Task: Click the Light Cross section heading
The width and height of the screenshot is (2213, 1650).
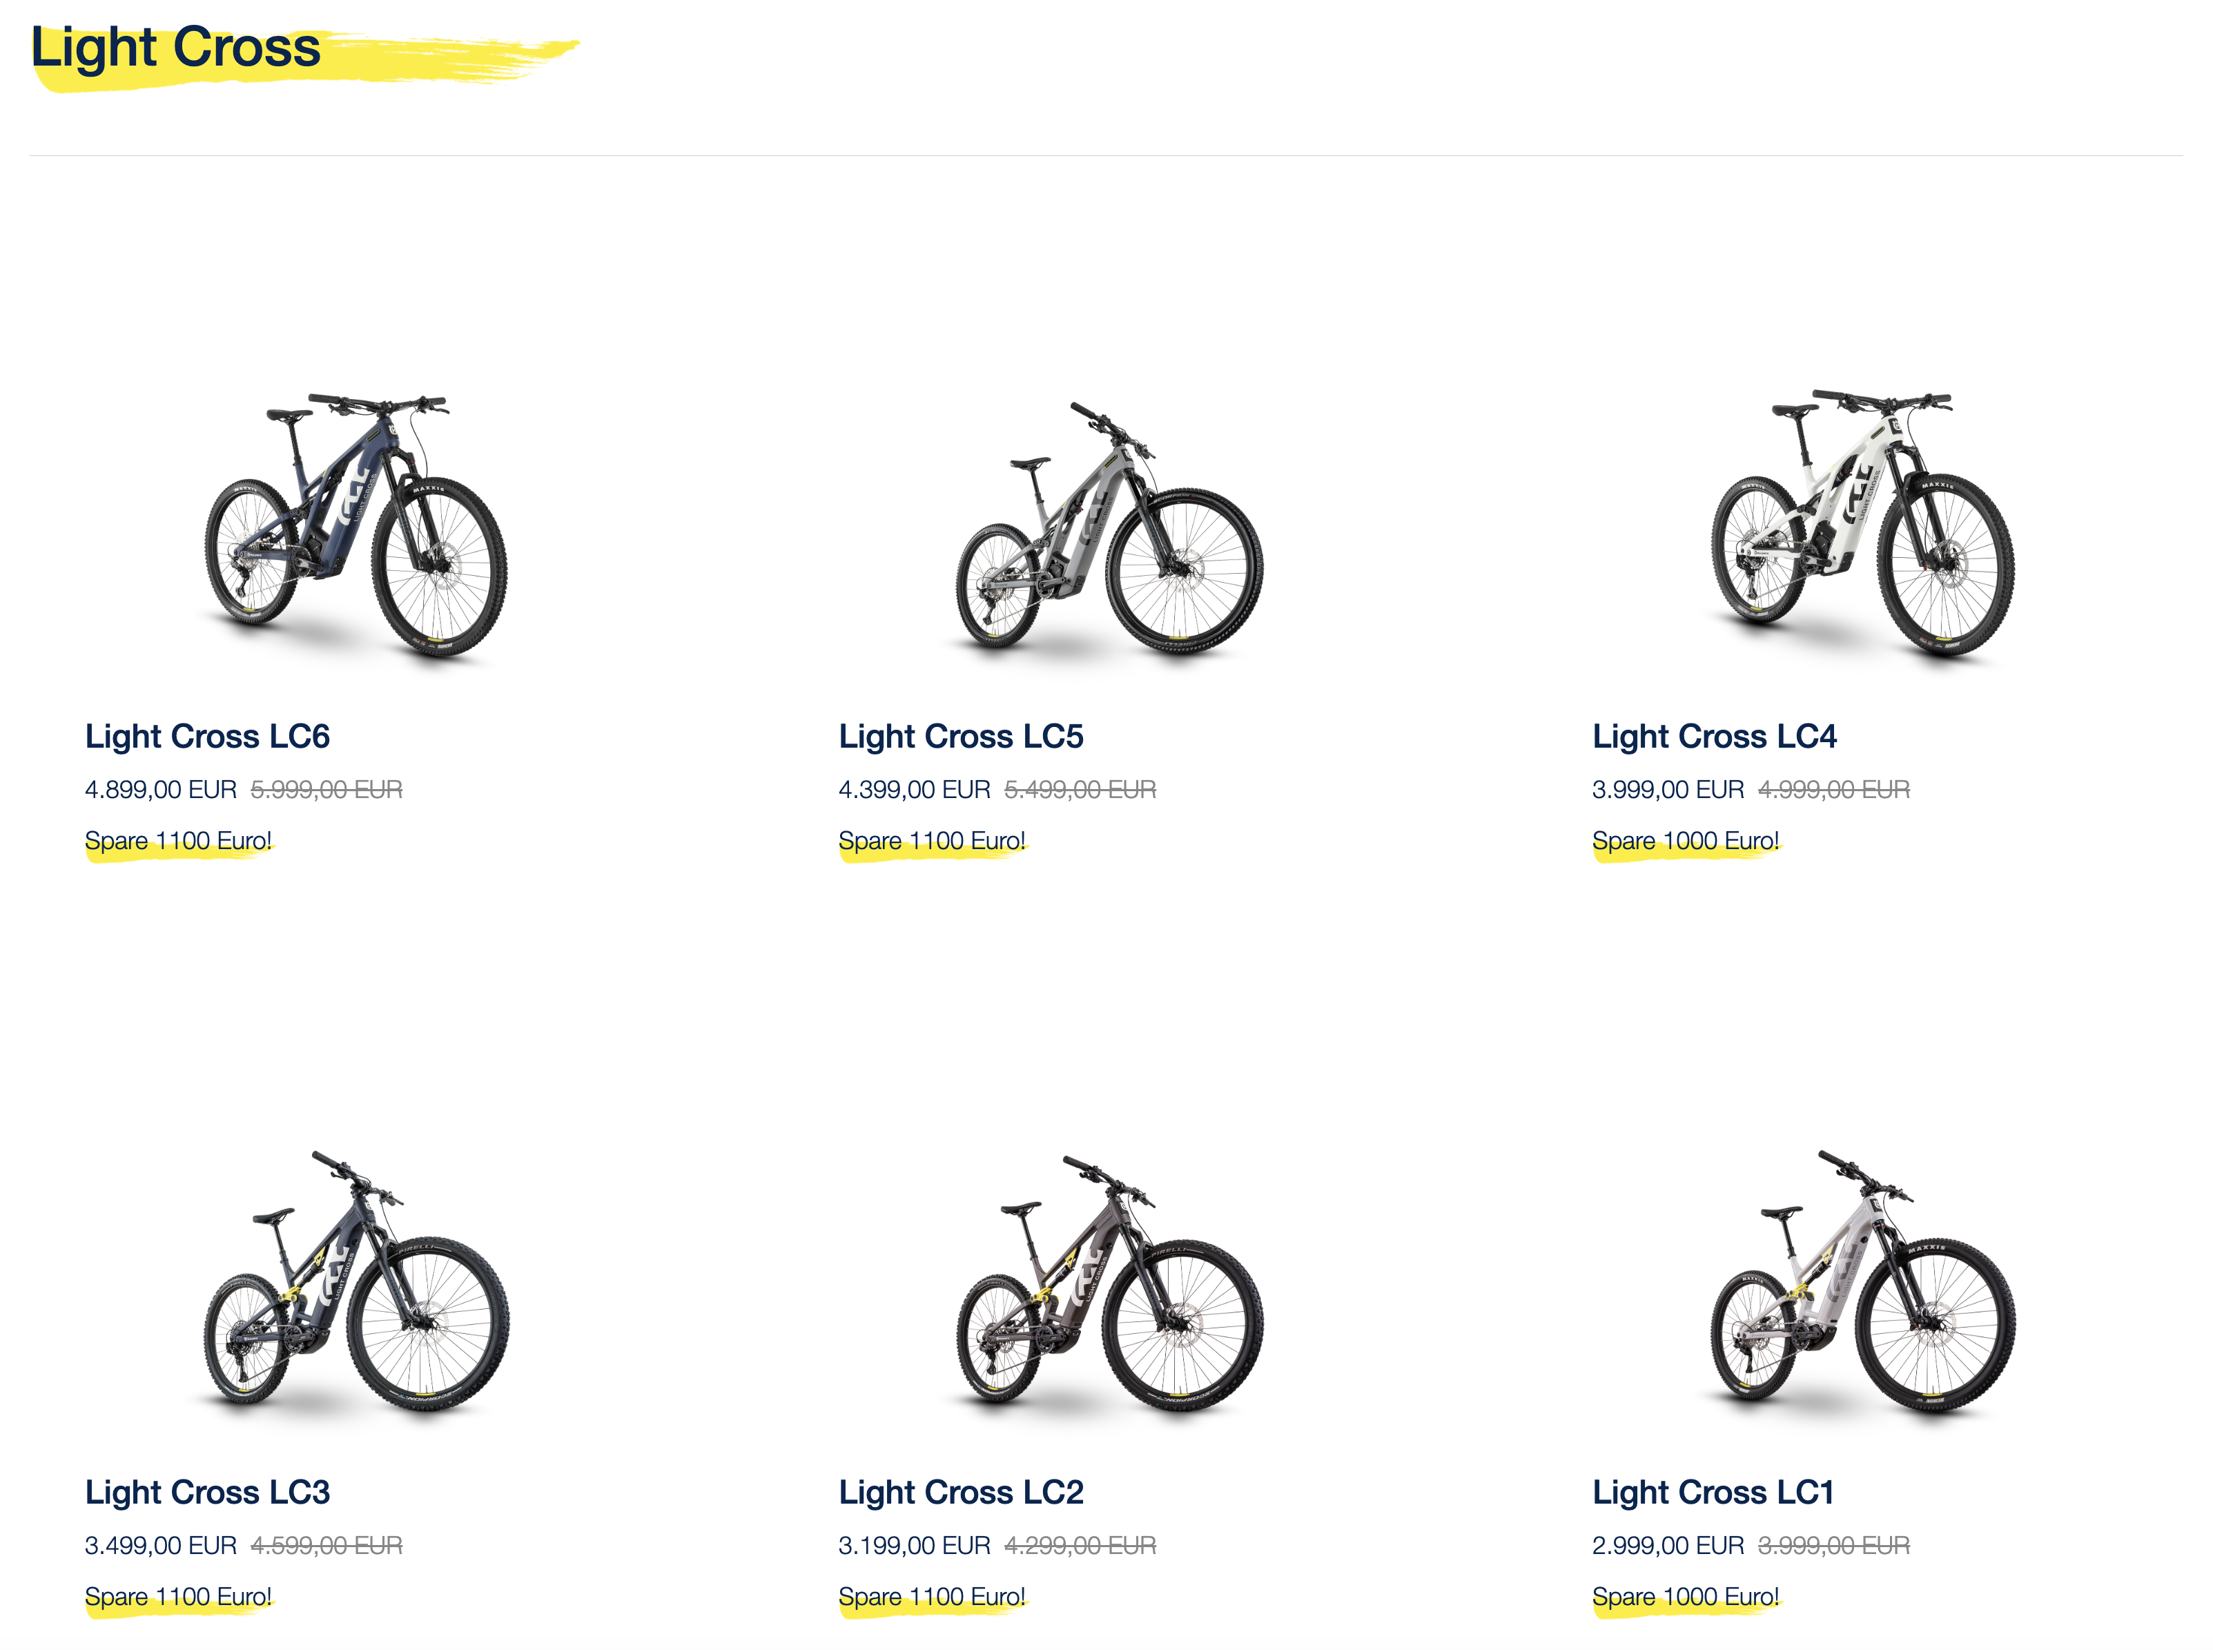Action: point(176,48)
